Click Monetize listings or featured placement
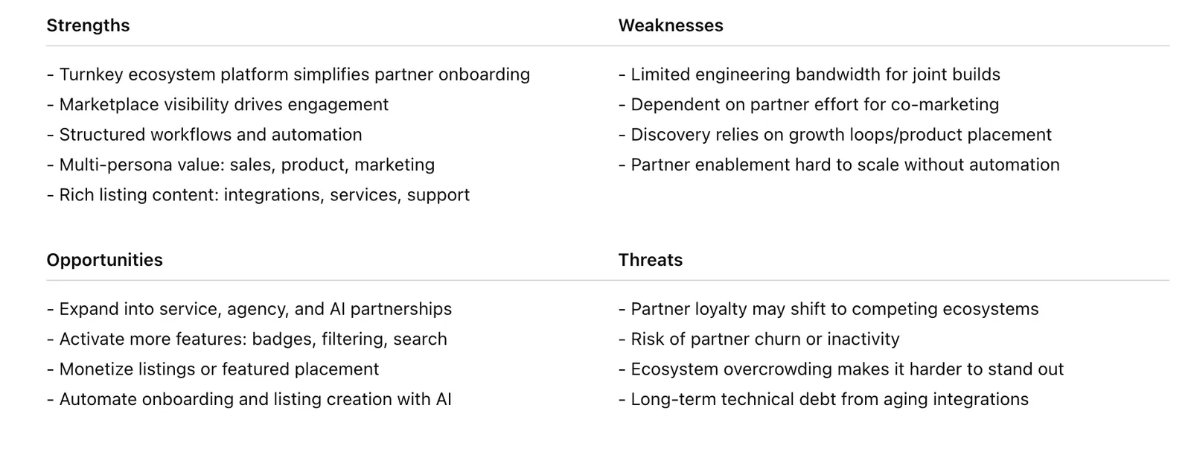The width and height of the screenshot is (1191, 449). 213,369
